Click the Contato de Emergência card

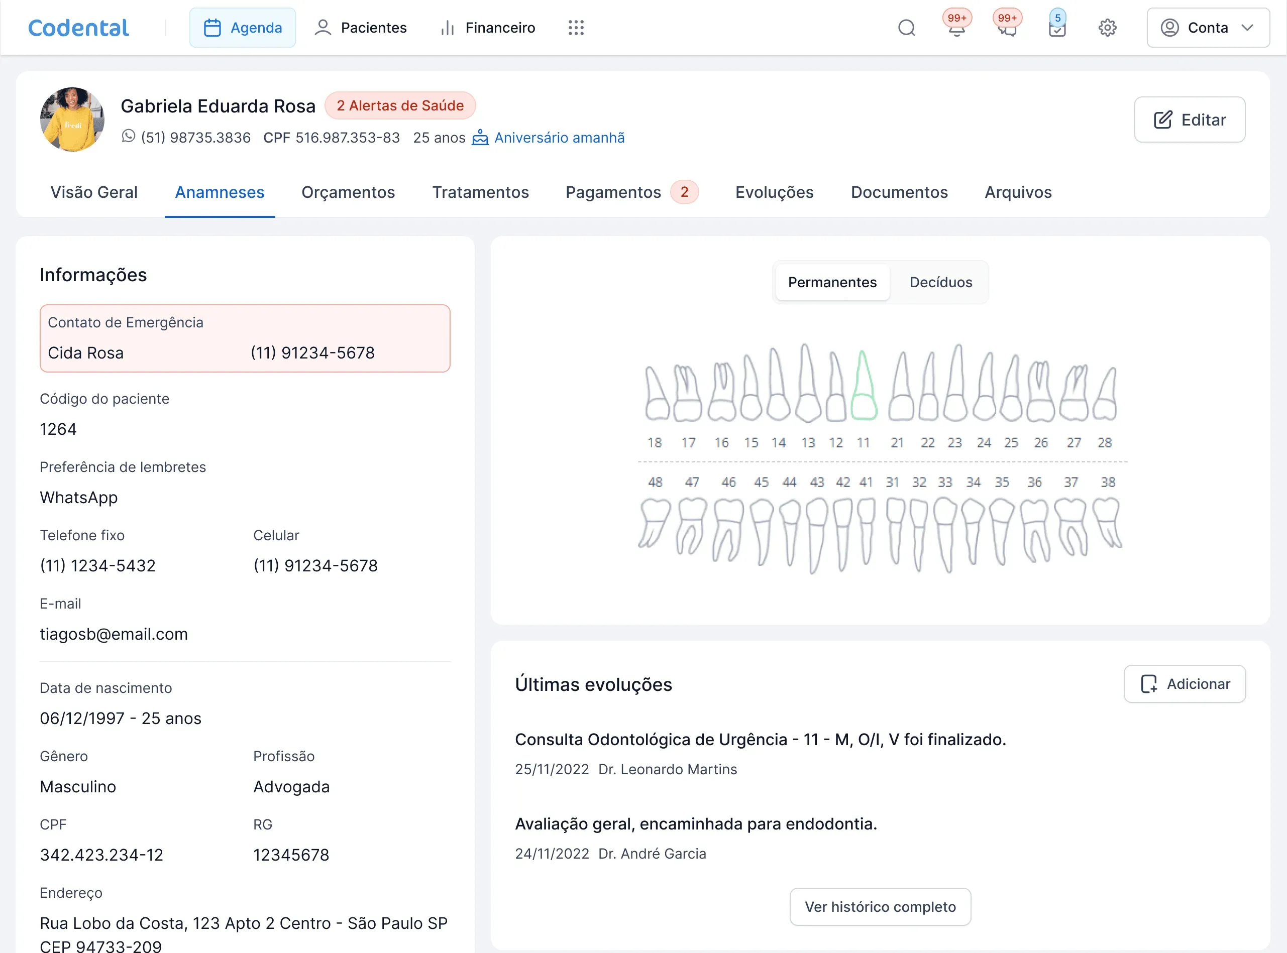[x=245, y=338]
